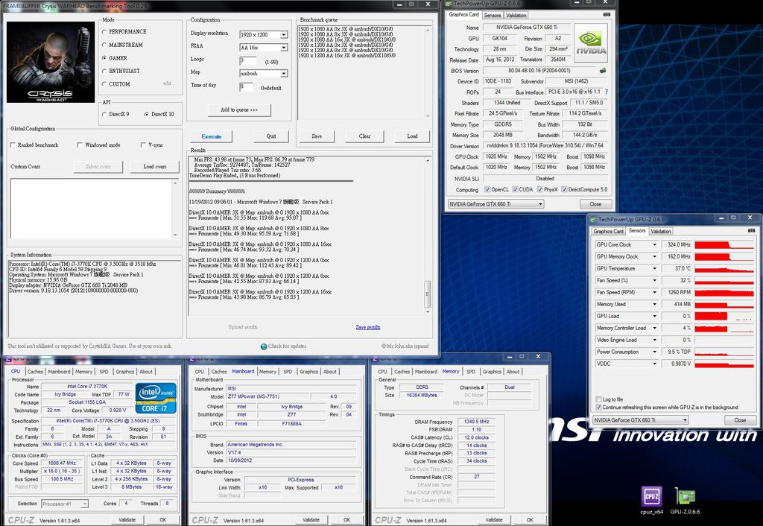Switch to Graphics Card tab in GPU-Z Sensors window
The height and width of the screenshot is (526, 763).
[x=608, y=231]
